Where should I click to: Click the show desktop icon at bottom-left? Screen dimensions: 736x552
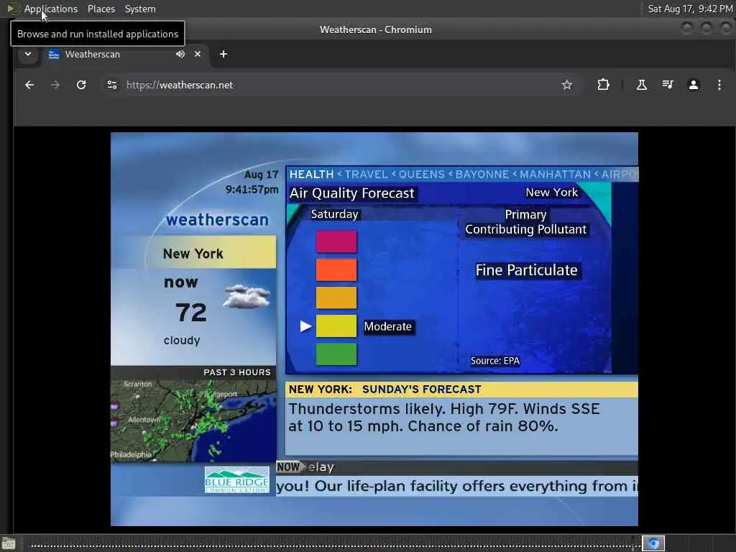(x=9, y=544)
